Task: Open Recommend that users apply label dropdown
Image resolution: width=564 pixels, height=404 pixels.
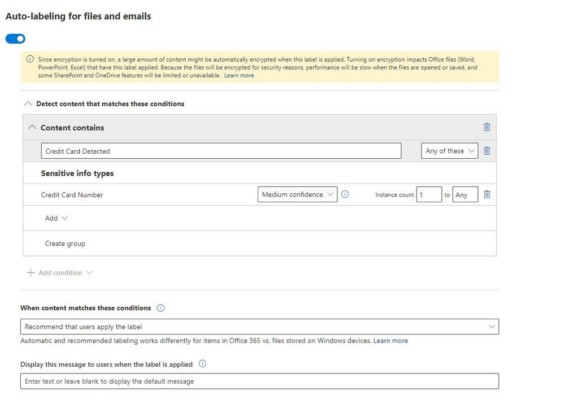Action: (x=259, y=327)
